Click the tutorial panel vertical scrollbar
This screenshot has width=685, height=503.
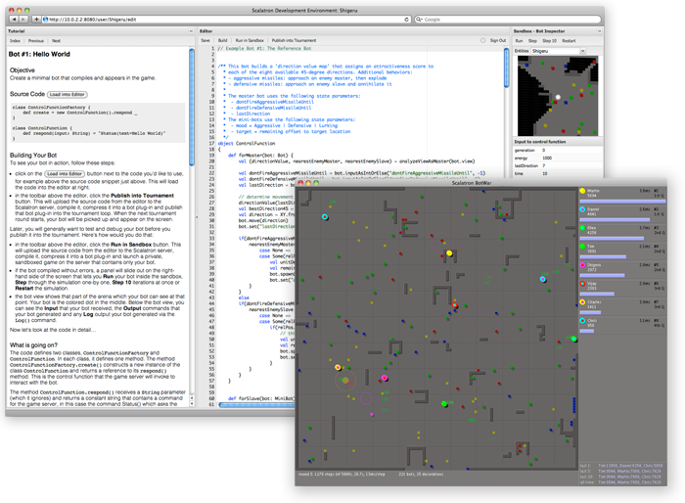[x=192, y=107]
